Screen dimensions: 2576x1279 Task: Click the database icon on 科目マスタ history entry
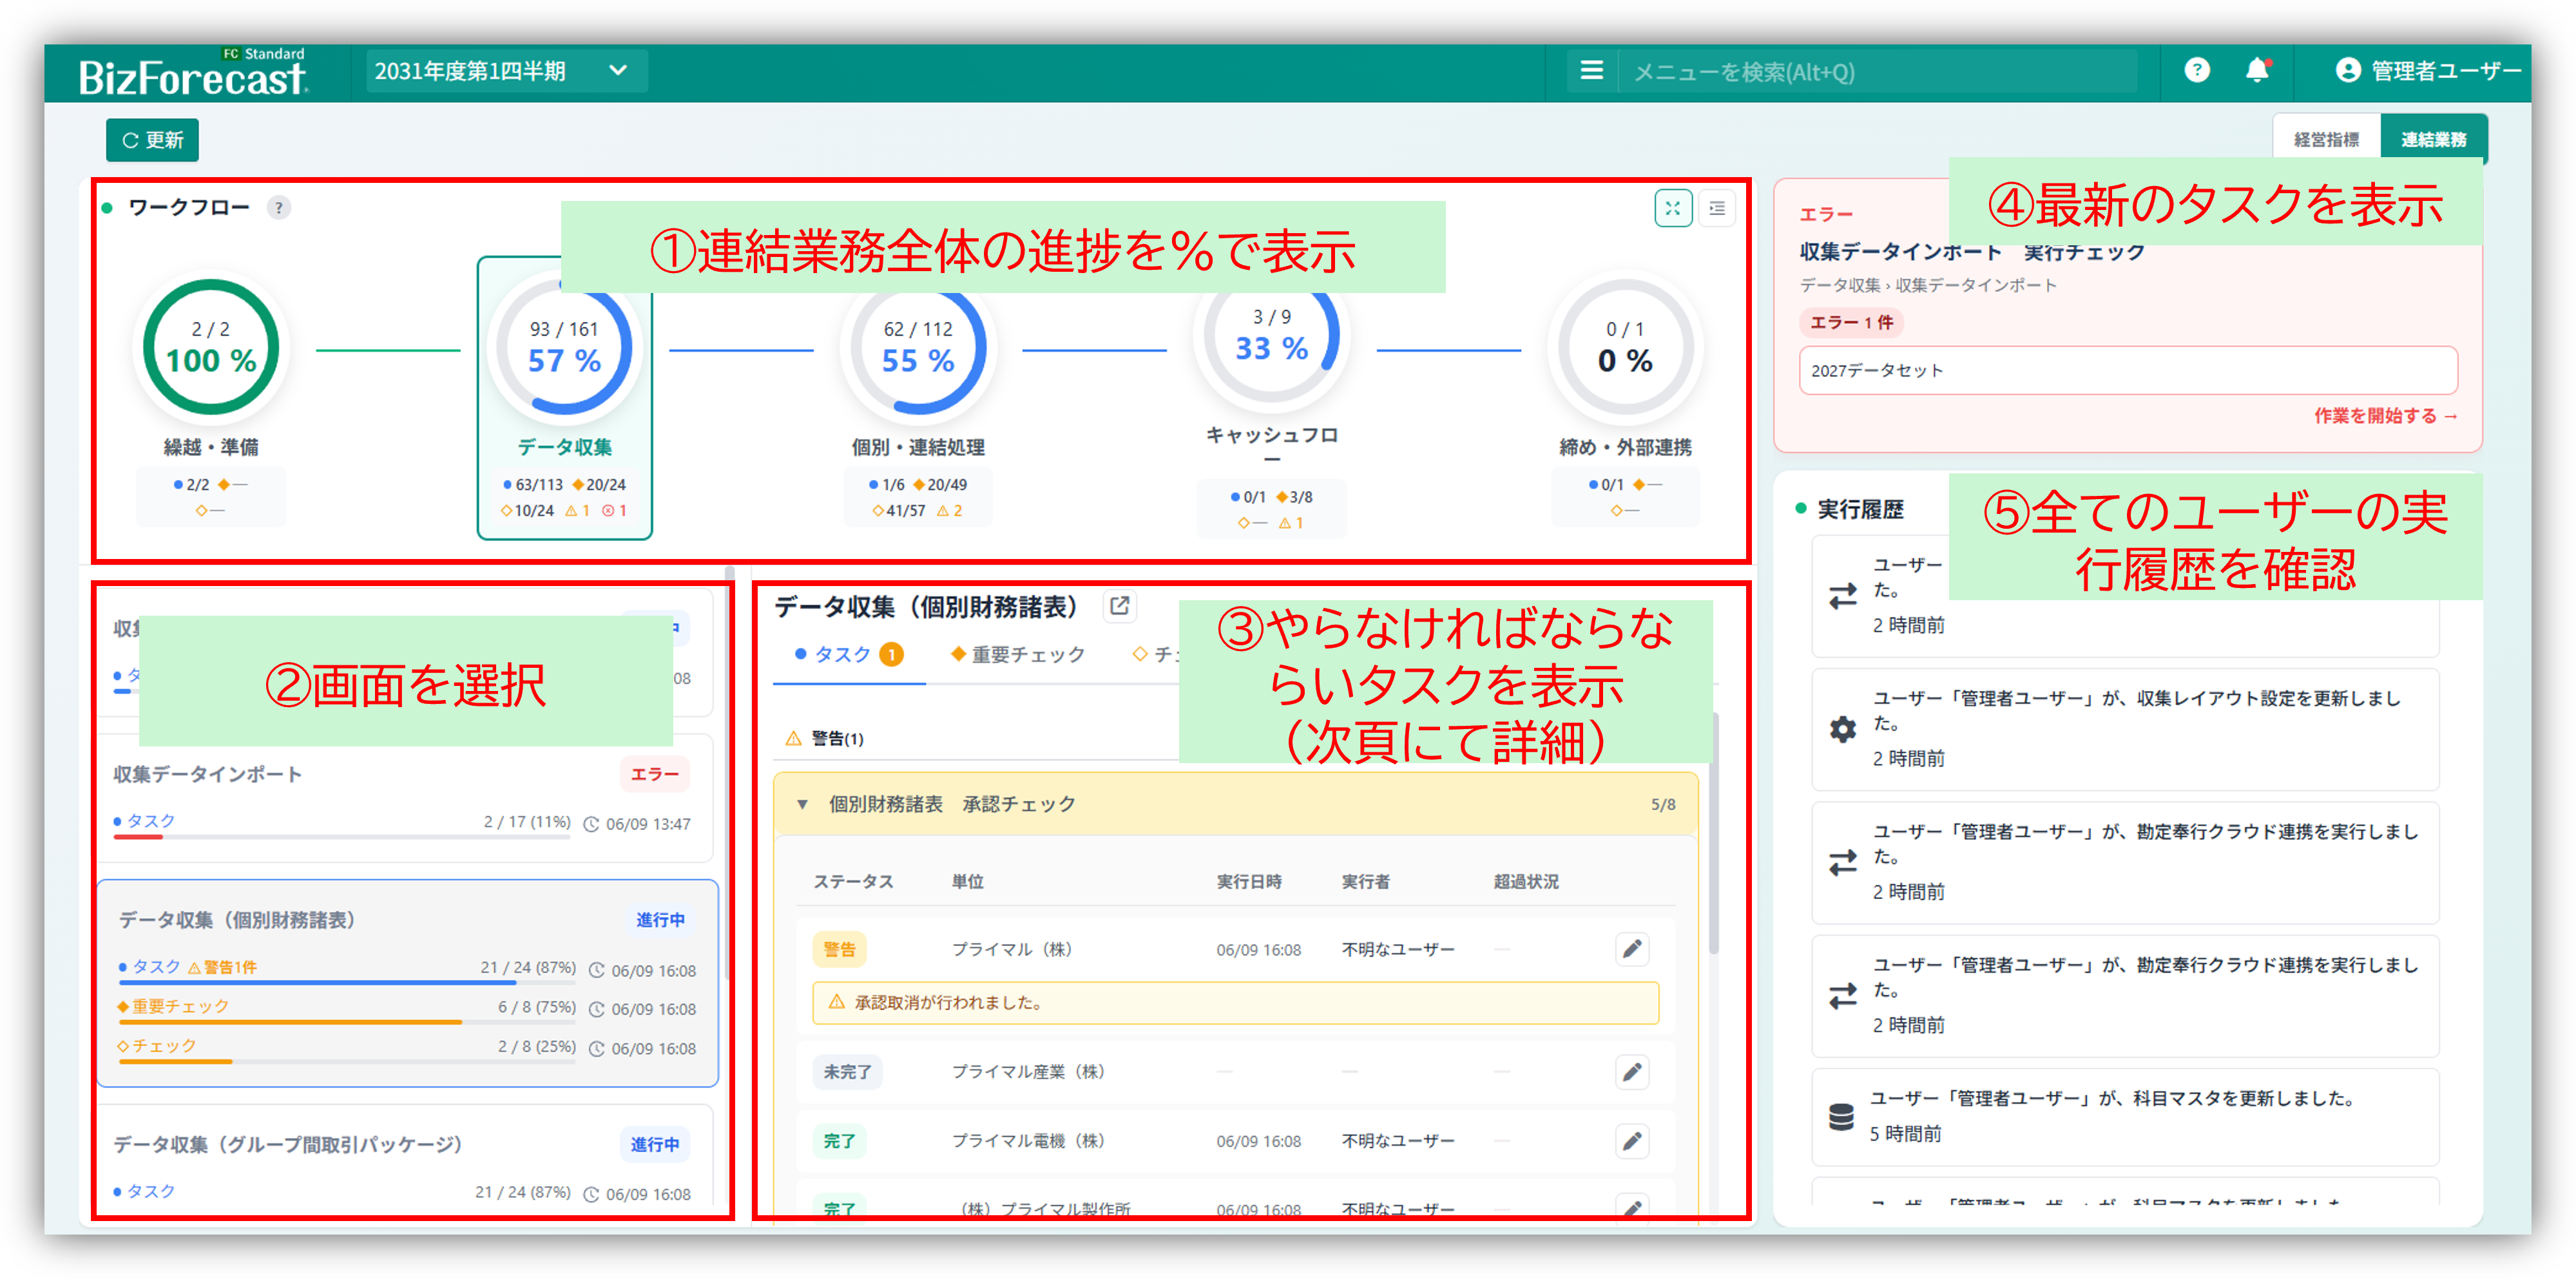click(1841, 1117)
